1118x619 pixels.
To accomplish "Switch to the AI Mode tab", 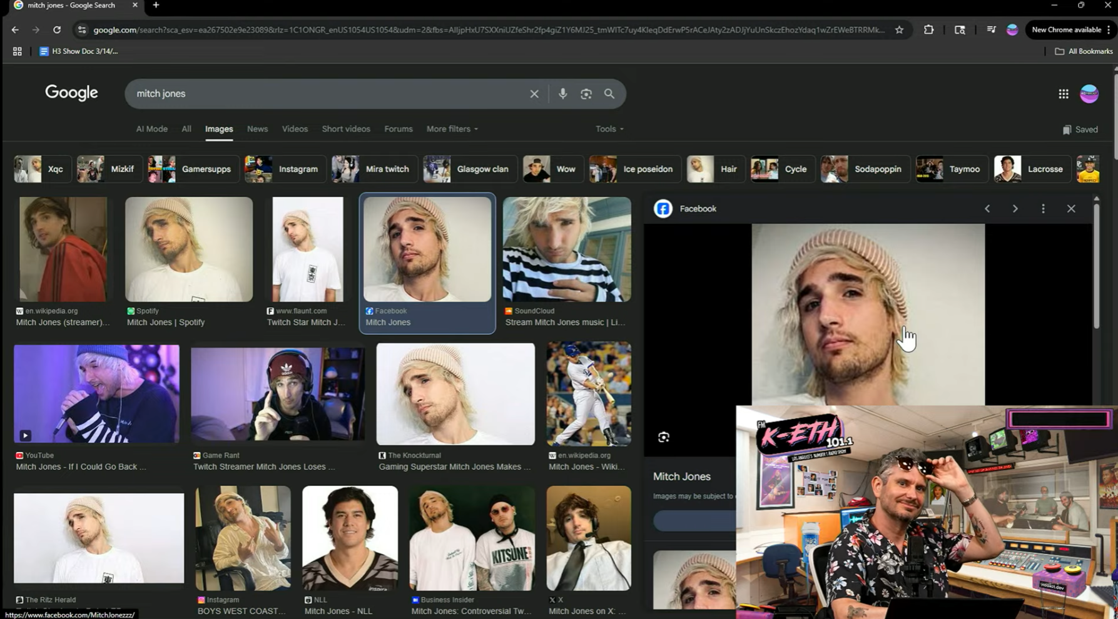I will (x=152, y=129).
